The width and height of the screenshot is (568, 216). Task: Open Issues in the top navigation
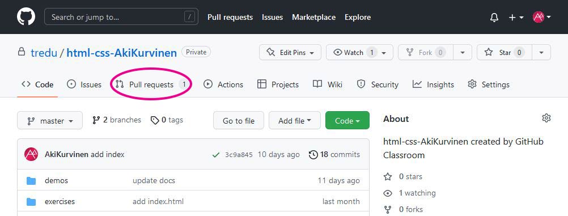273,17
